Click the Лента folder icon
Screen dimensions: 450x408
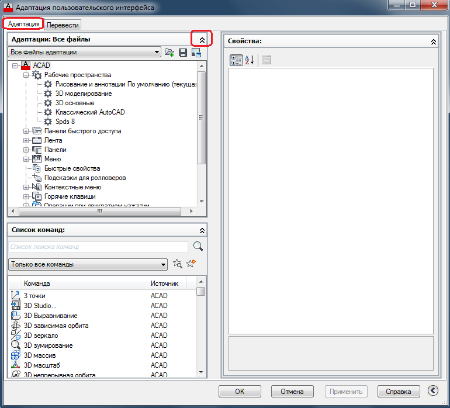37,140
